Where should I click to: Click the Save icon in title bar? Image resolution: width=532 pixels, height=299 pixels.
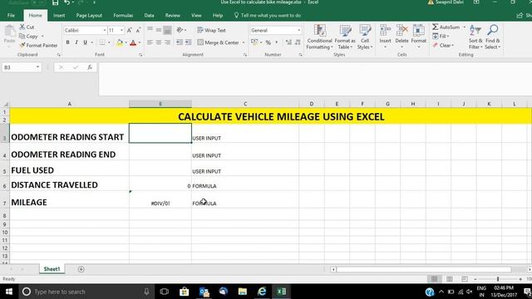click(56, 2)
